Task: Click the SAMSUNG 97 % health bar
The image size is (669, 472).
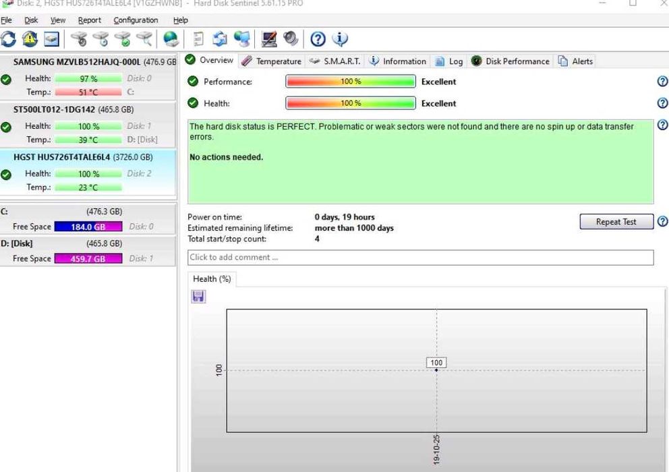Action: pyautogui.click(x=88, y=78)
